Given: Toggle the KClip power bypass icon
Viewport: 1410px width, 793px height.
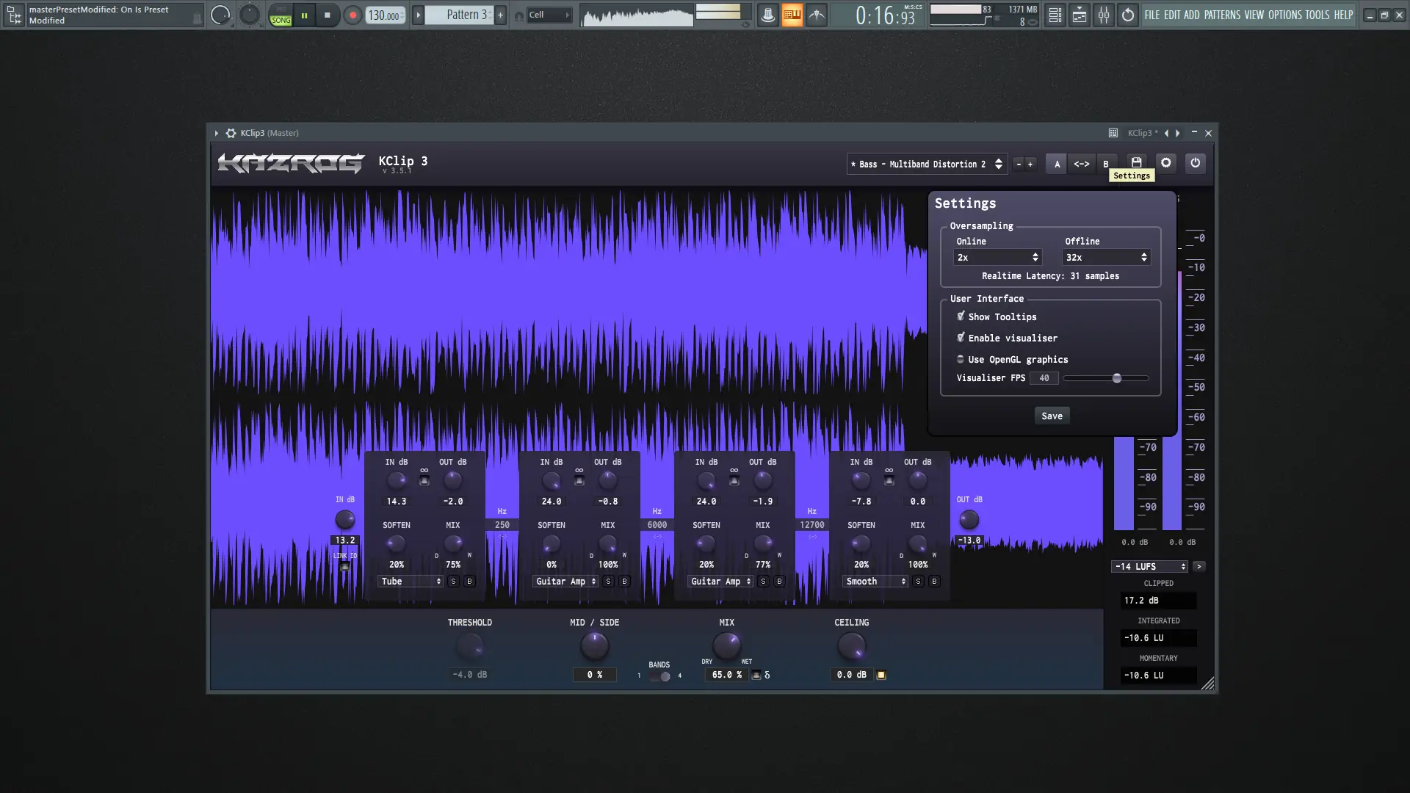Looking at the screenshot, I should [1195, 163].
